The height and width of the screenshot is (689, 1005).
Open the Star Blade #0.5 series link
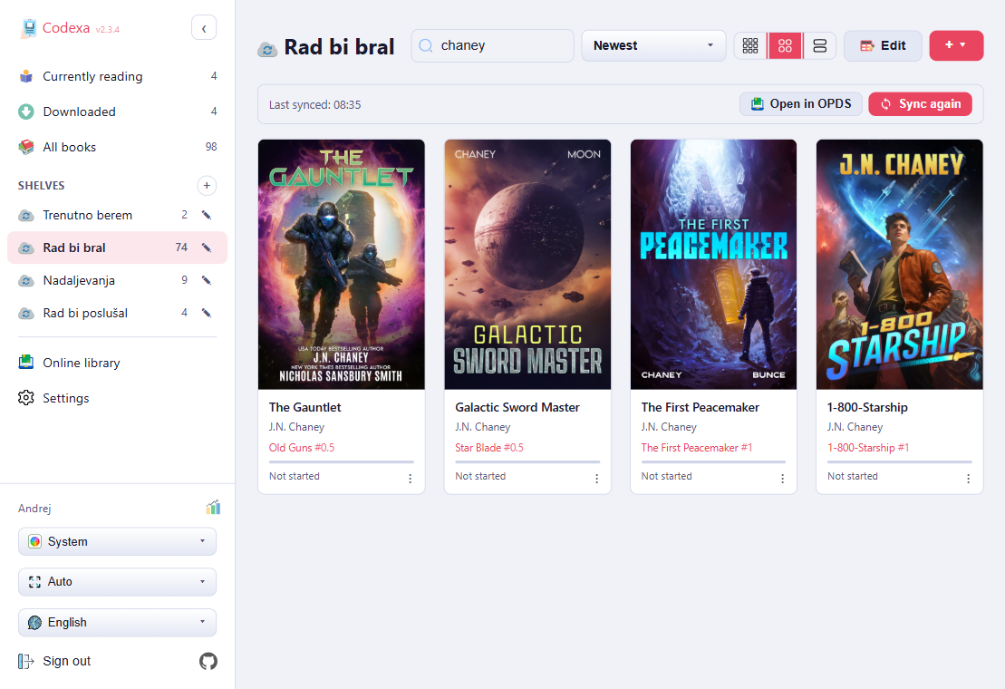(489, 447)
